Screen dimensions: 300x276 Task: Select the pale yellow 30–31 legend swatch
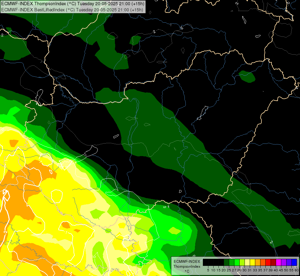[x=247, y=262]
